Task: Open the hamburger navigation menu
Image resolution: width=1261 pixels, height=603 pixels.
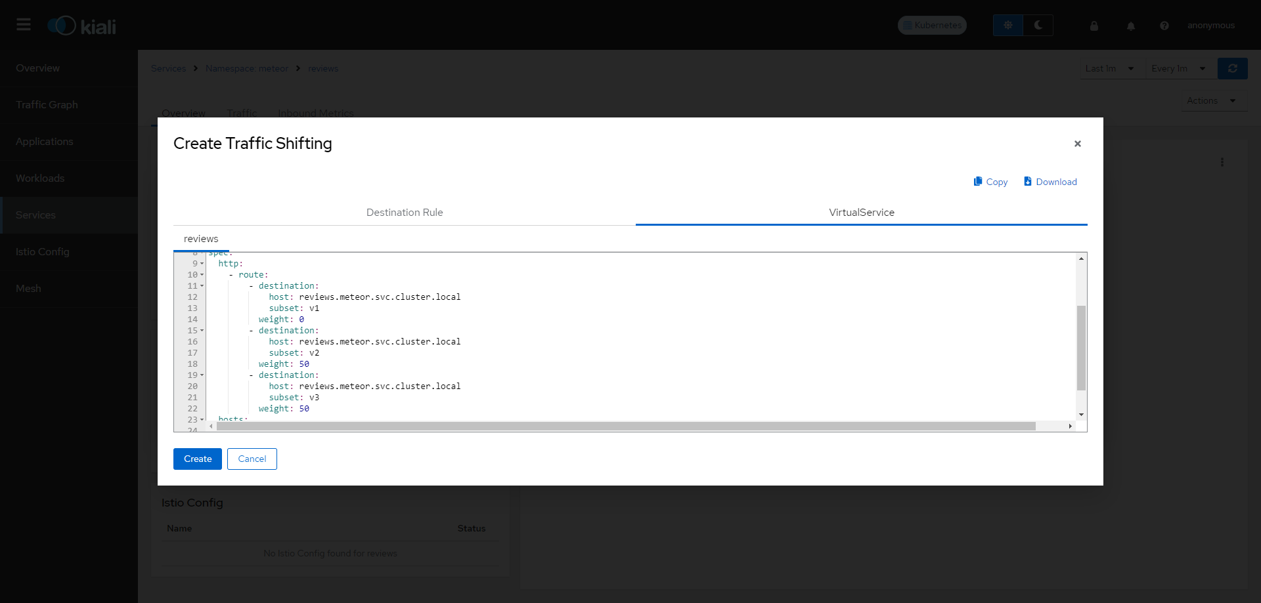Action: pos(24,25)
